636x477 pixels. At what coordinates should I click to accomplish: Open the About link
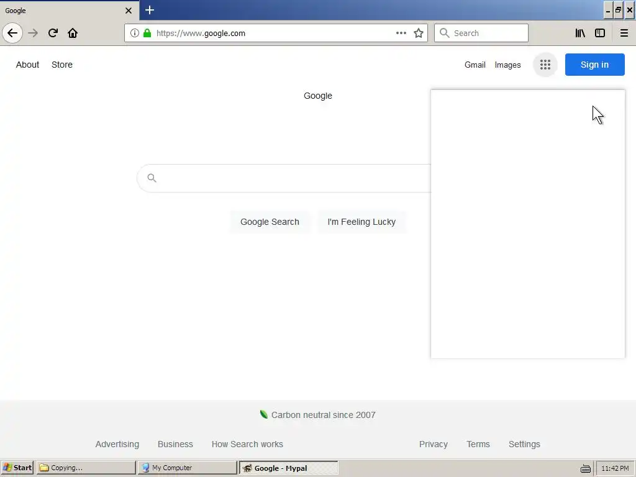(x=27, y=65)
